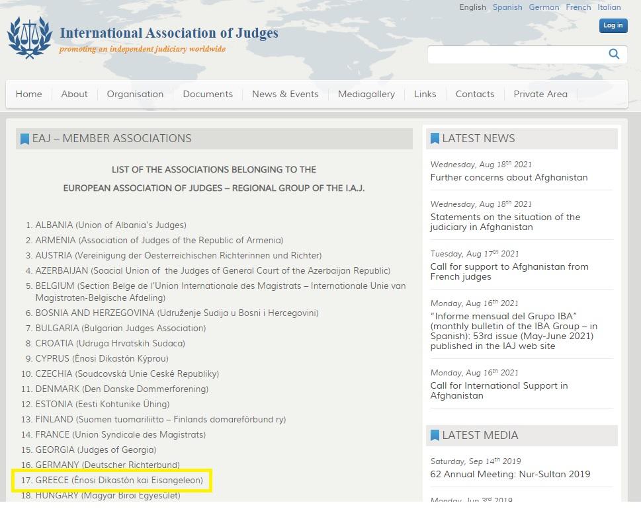The width and height of the screenshot is (641, 509).
Task: Open the Private Area menu item
Action: pyautogui.click(x=540, y=94)
